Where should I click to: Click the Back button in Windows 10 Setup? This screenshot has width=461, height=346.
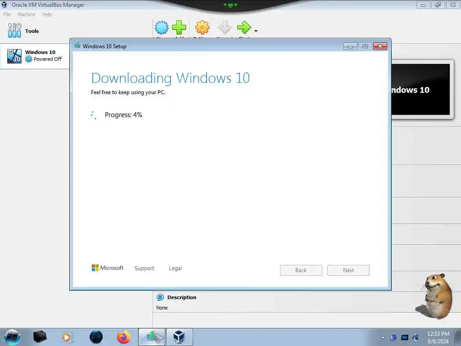301,270
